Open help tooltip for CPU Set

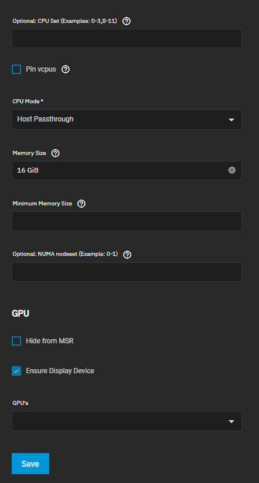tap(127, 21)
